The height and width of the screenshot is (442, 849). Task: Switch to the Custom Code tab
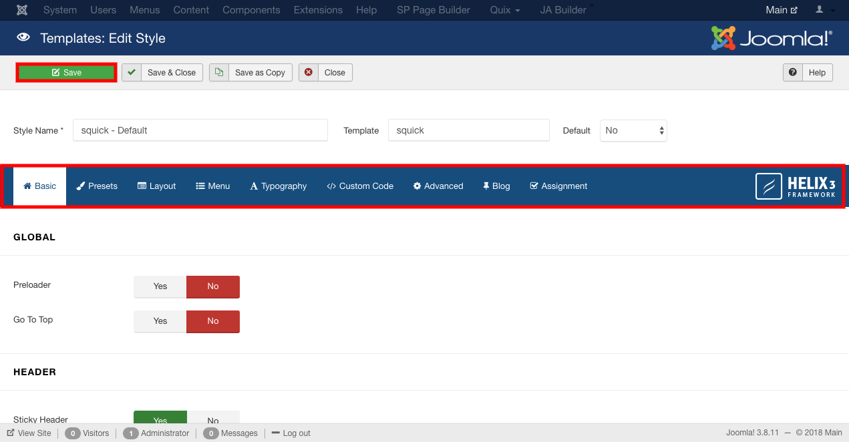[360, 186]
